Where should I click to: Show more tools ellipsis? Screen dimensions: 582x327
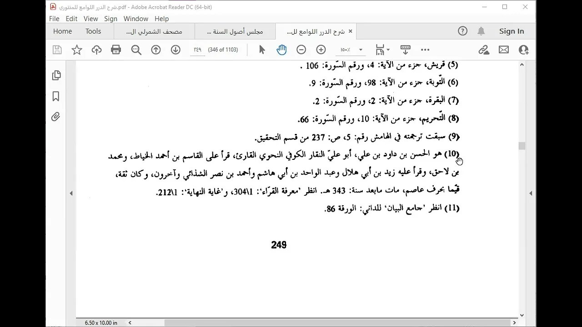click(x=425, y=50)
